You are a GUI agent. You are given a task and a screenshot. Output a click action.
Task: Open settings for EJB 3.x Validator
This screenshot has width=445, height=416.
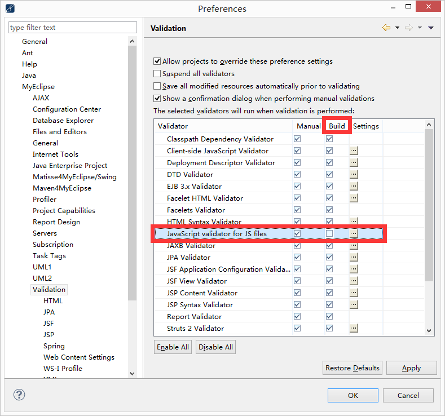pyautogui.click(x=354, y=187)
